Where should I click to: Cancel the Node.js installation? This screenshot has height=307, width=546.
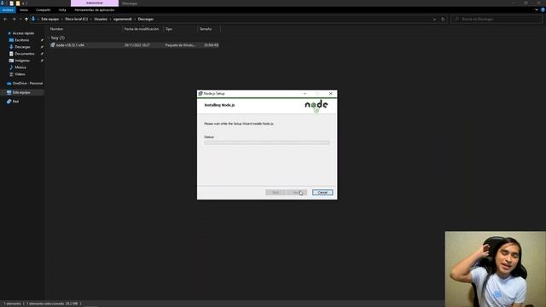tap(322, 193)
